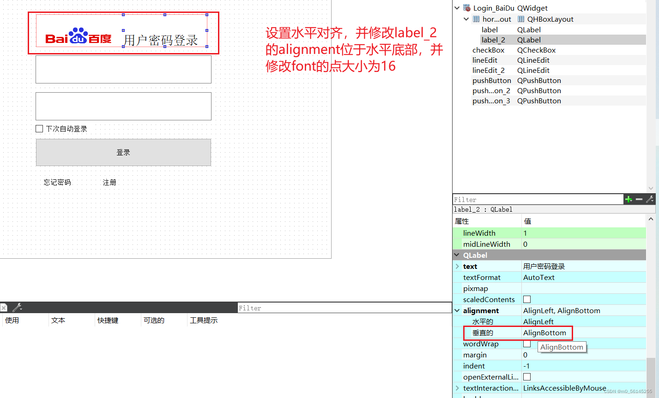Select checkBox in the object tree
The width and height of the screenshot is (659, 398).
[x=488, y=50]
